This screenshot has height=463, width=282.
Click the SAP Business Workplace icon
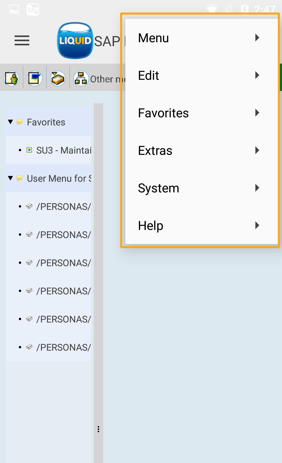(x=58, y=78)
